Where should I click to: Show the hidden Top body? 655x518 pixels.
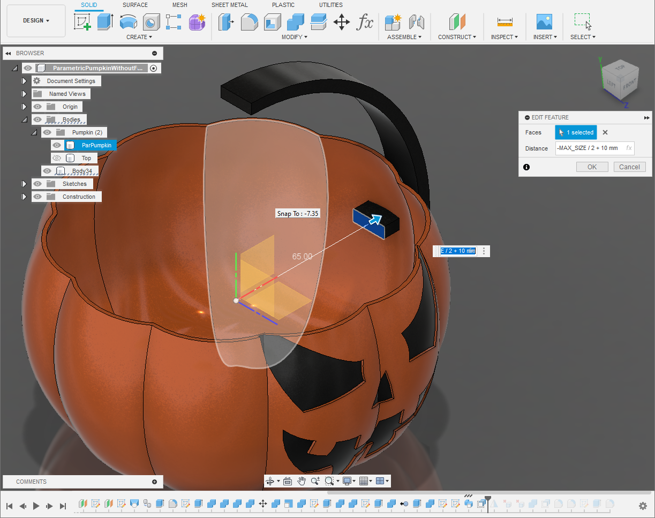(x=57, y=158)
